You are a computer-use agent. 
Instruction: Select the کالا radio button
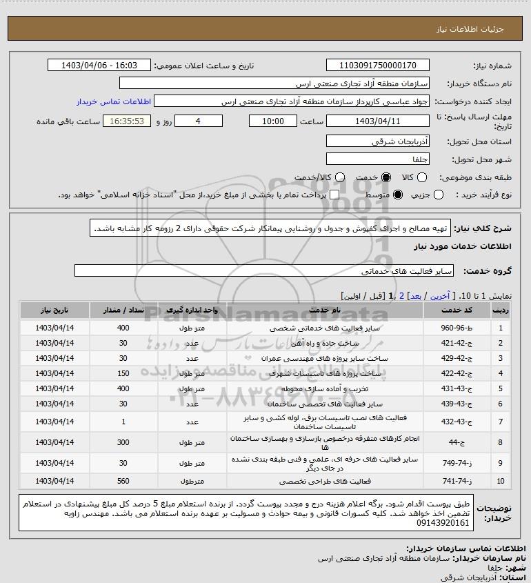[422, 178]
